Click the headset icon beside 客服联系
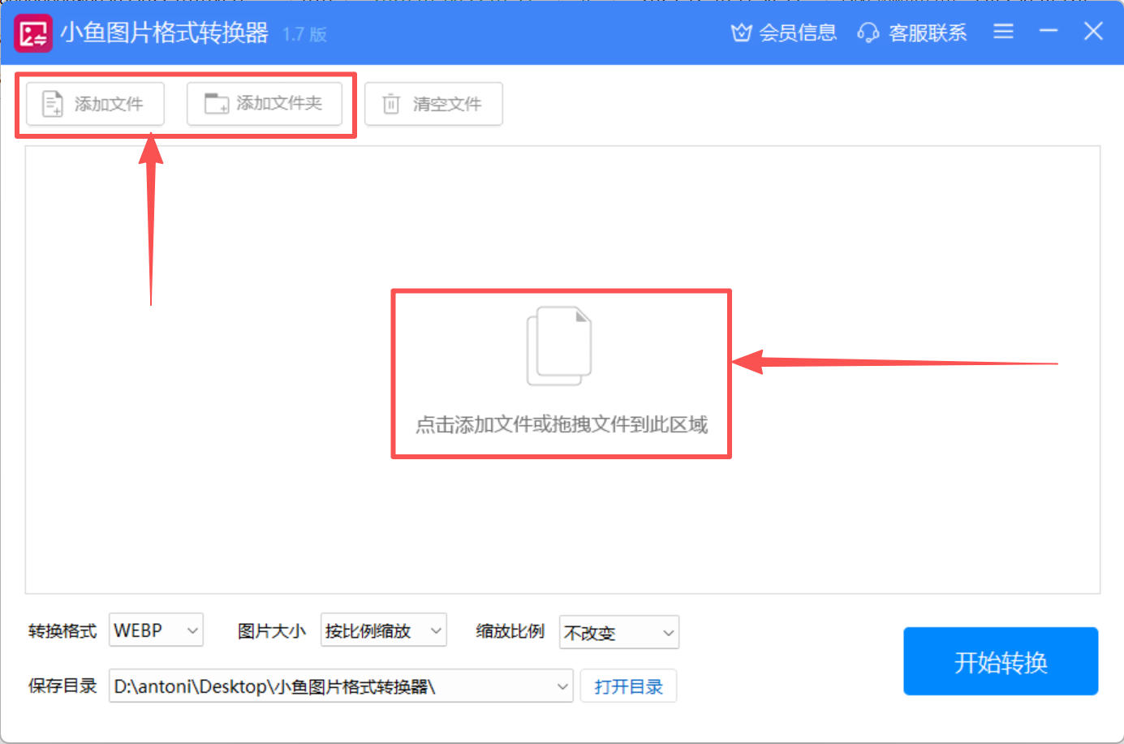The image size is (1124, 744). tap(868, 32)
